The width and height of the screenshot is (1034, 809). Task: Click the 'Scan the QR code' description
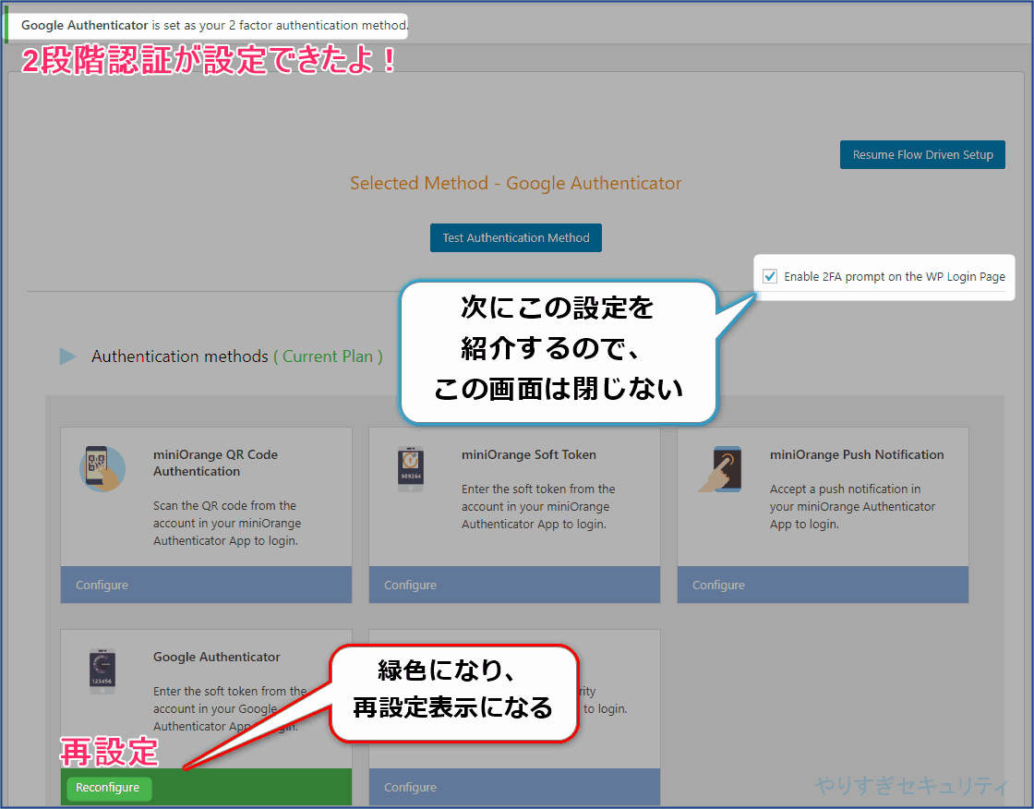tap(227, 524)
